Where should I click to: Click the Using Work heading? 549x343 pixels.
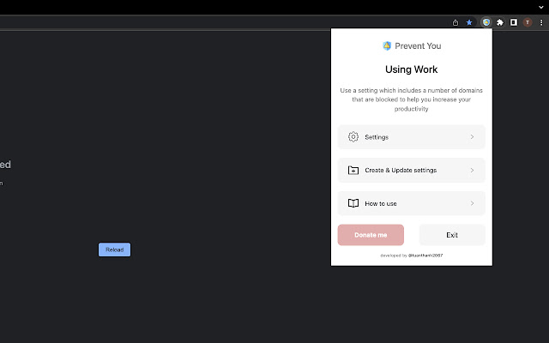pos(412,69)
